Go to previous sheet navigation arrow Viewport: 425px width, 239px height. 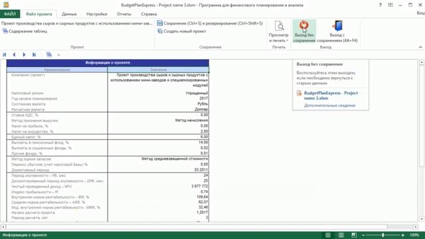pyautogui.click(x=14, y=54)
